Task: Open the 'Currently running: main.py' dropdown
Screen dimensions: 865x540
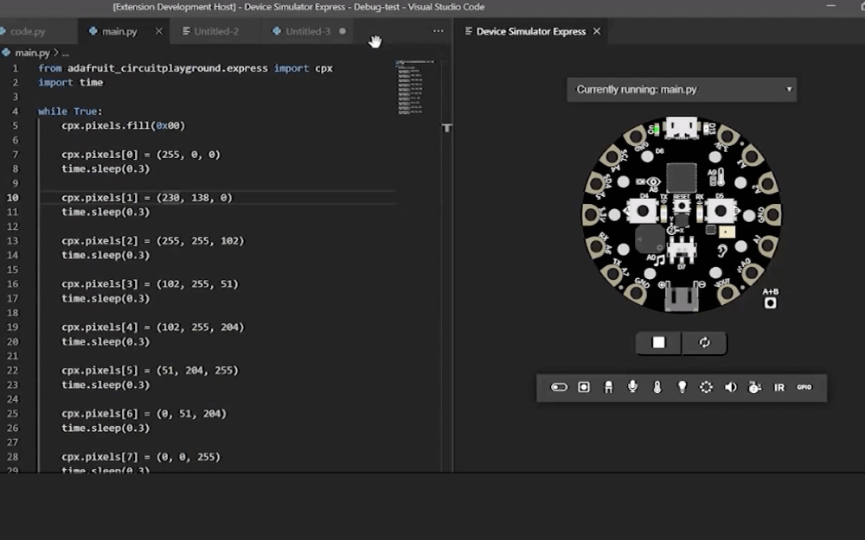Action: coord(682,89)
